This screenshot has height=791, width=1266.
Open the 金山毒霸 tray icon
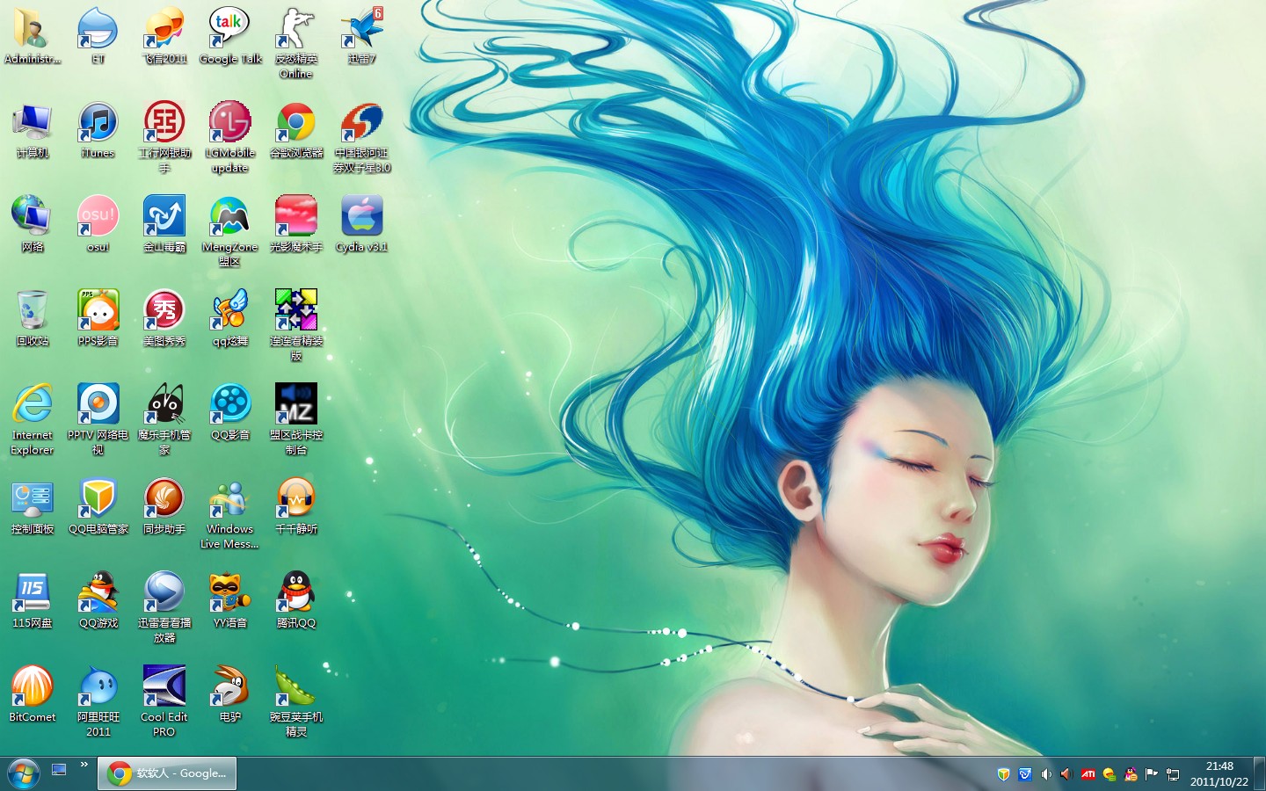tap(1025, 774)
